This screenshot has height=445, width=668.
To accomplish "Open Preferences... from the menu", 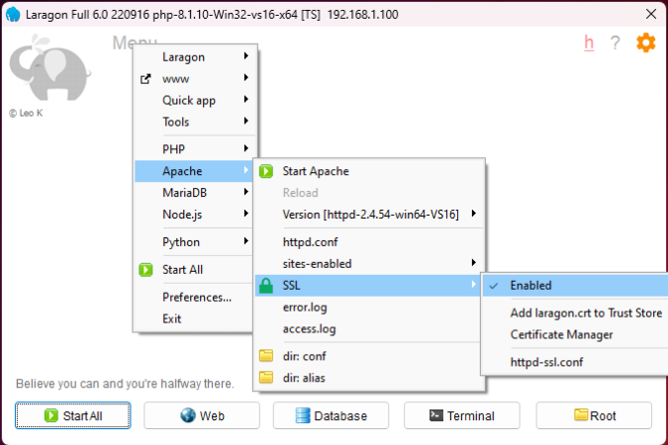I will 194,298.
